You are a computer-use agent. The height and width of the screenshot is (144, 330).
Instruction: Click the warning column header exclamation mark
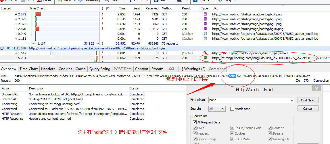[102, 9]
